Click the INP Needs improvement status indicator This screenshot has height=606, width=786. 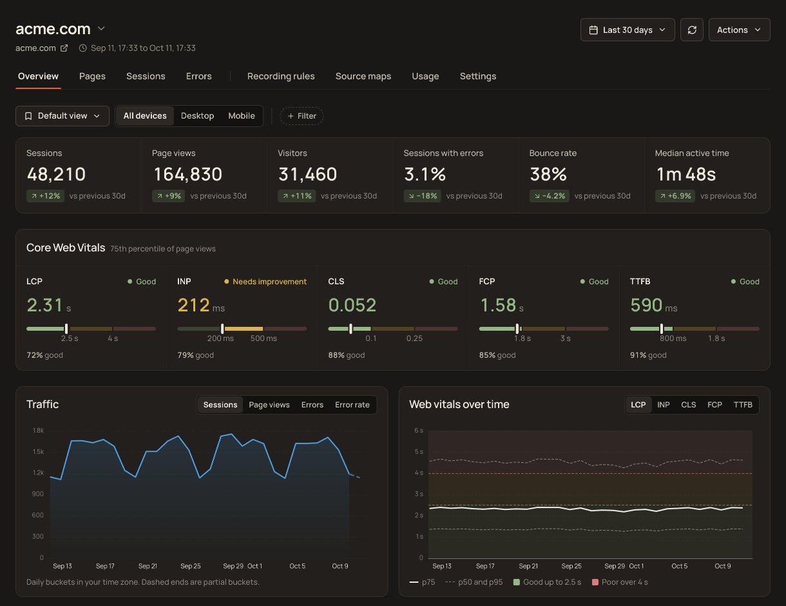click(x=265, y=282)
